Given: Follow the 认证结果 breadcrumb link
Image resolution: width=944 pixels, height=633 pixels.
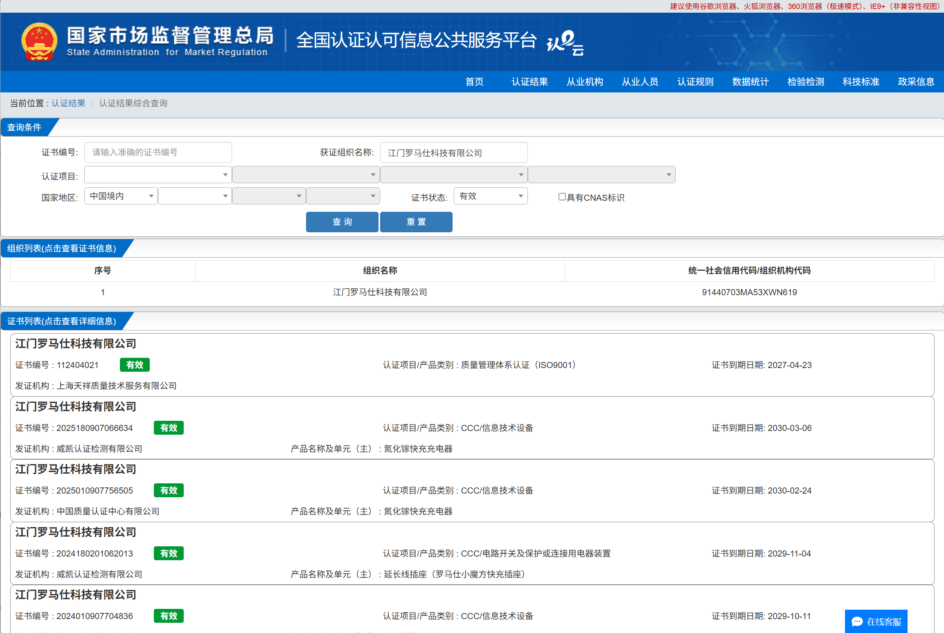Looking at the screenshot, I should point(68,103).
